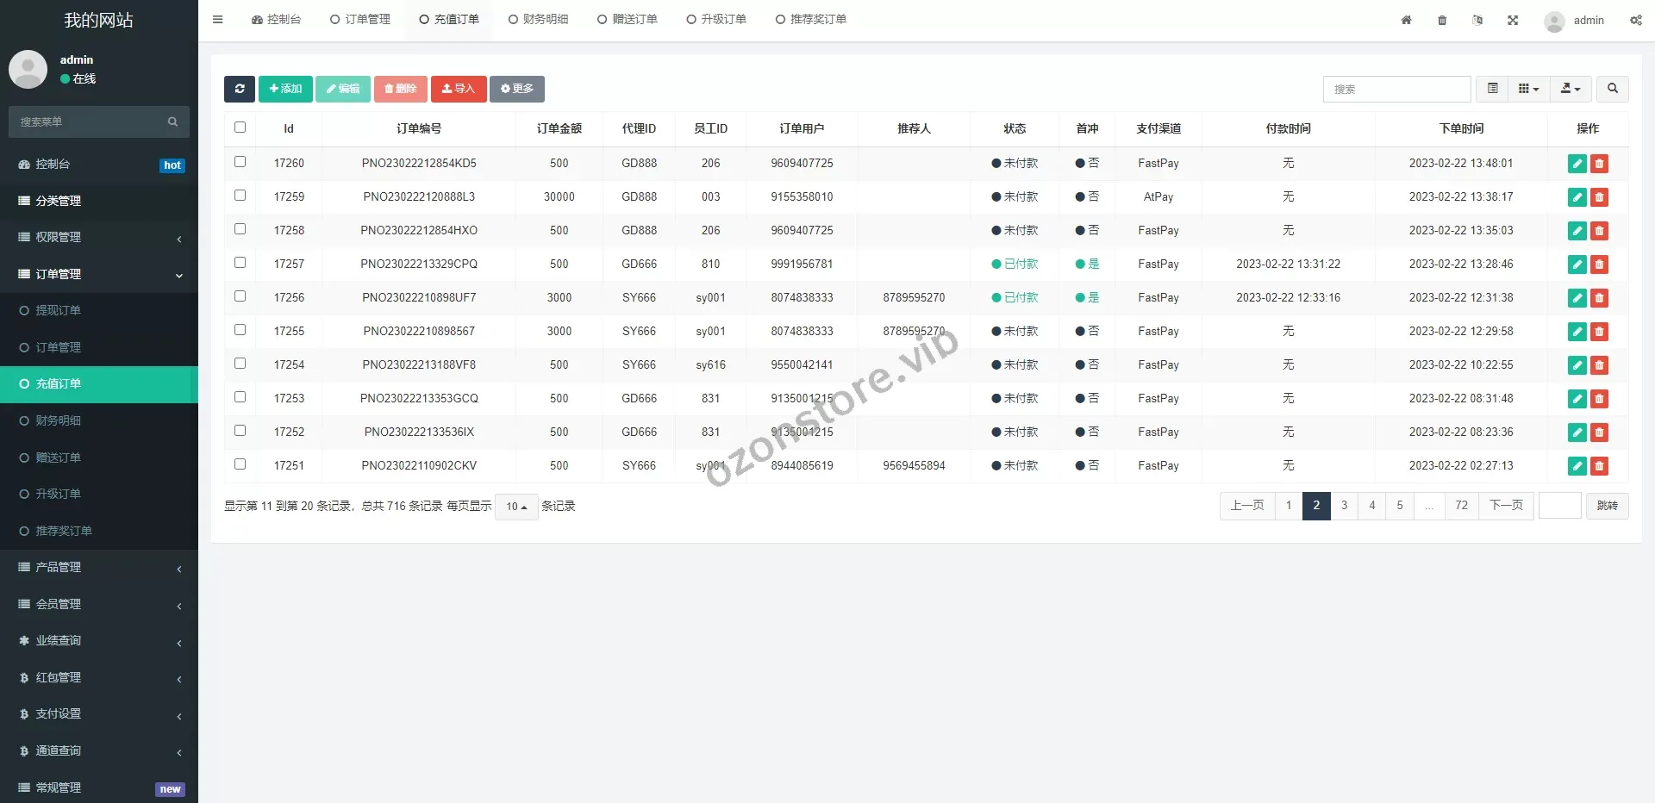1655x803 pixels.
Task: Select checkbox for order 17259
Action: coord(240,196)
